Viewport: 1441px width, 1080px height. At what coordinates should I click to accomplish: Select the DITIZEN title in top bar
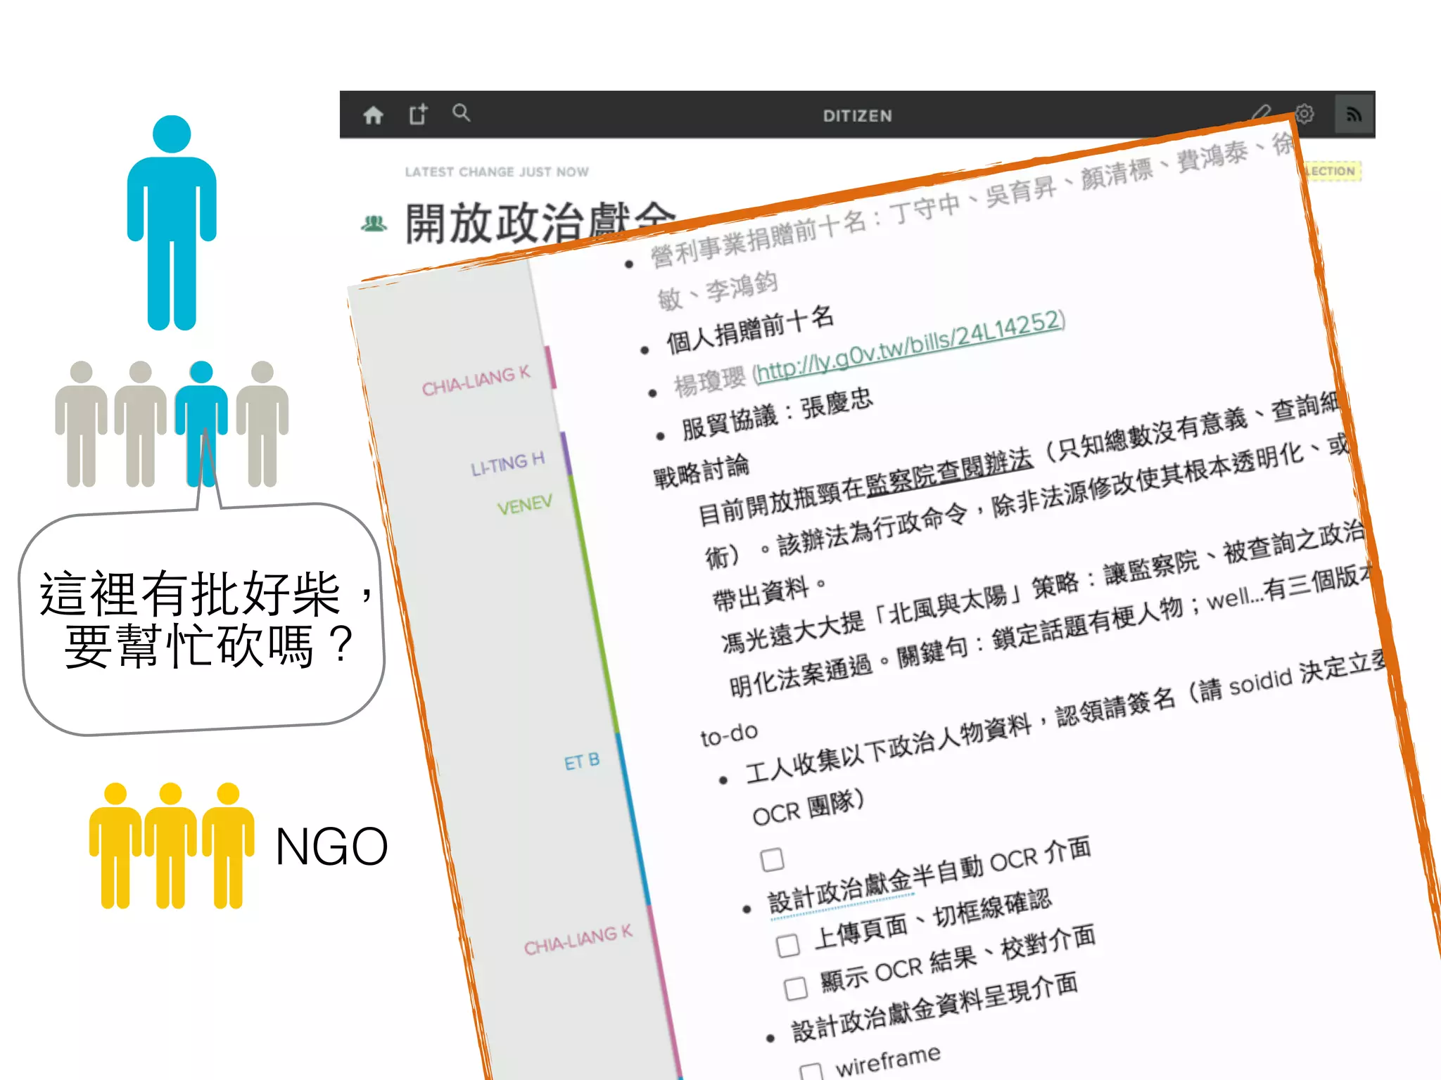(x=858, y=116)
